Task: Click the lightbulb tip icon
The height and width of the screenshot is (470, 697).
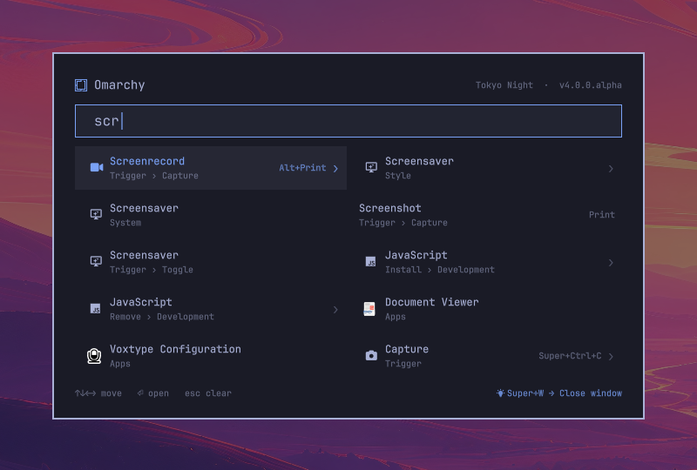Action: (x=500, y=393)
